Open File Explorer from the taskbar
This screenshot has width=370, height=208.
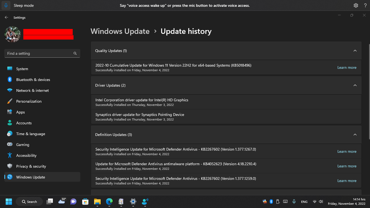(97, 201)
